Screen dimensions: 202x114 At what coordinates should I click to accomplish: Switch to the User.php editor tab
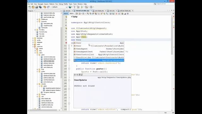(x=112, y=11)
